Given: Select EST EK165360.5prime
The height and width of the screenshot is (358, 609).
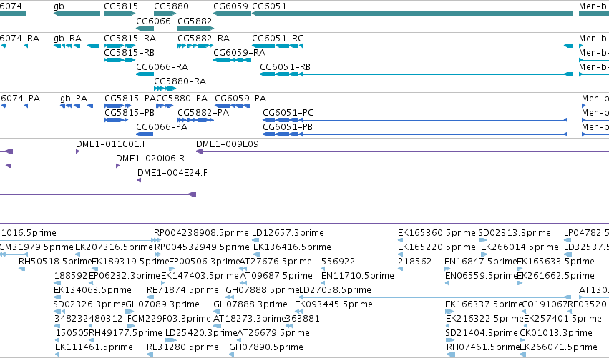Looking at the screenshot, I should click(437, 233).
